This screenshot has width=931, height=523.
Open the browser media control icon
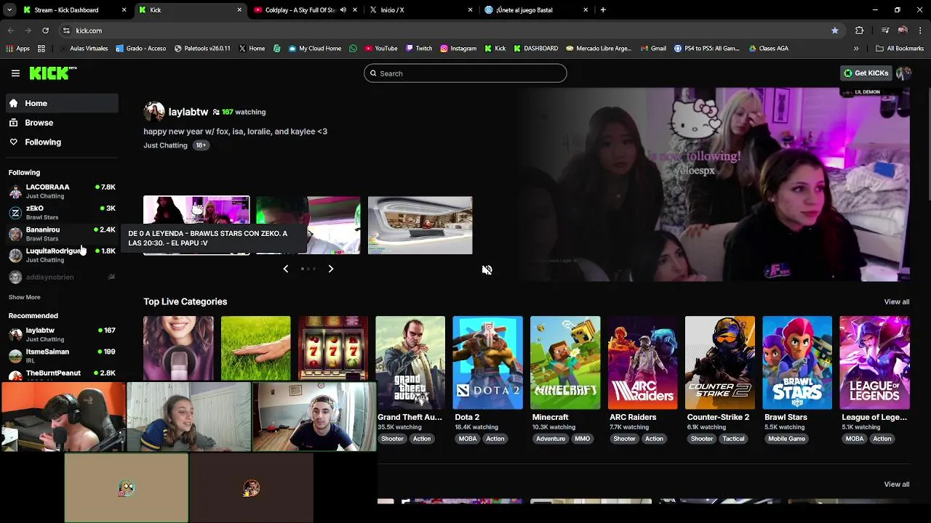click(x=885, y=31)
